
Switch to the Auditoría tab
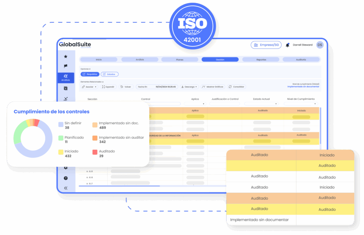coord(301,60)
